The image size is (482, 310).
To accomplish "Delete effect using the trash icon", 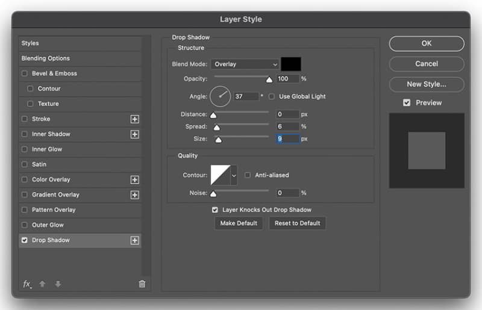I will tap(142, 284).
